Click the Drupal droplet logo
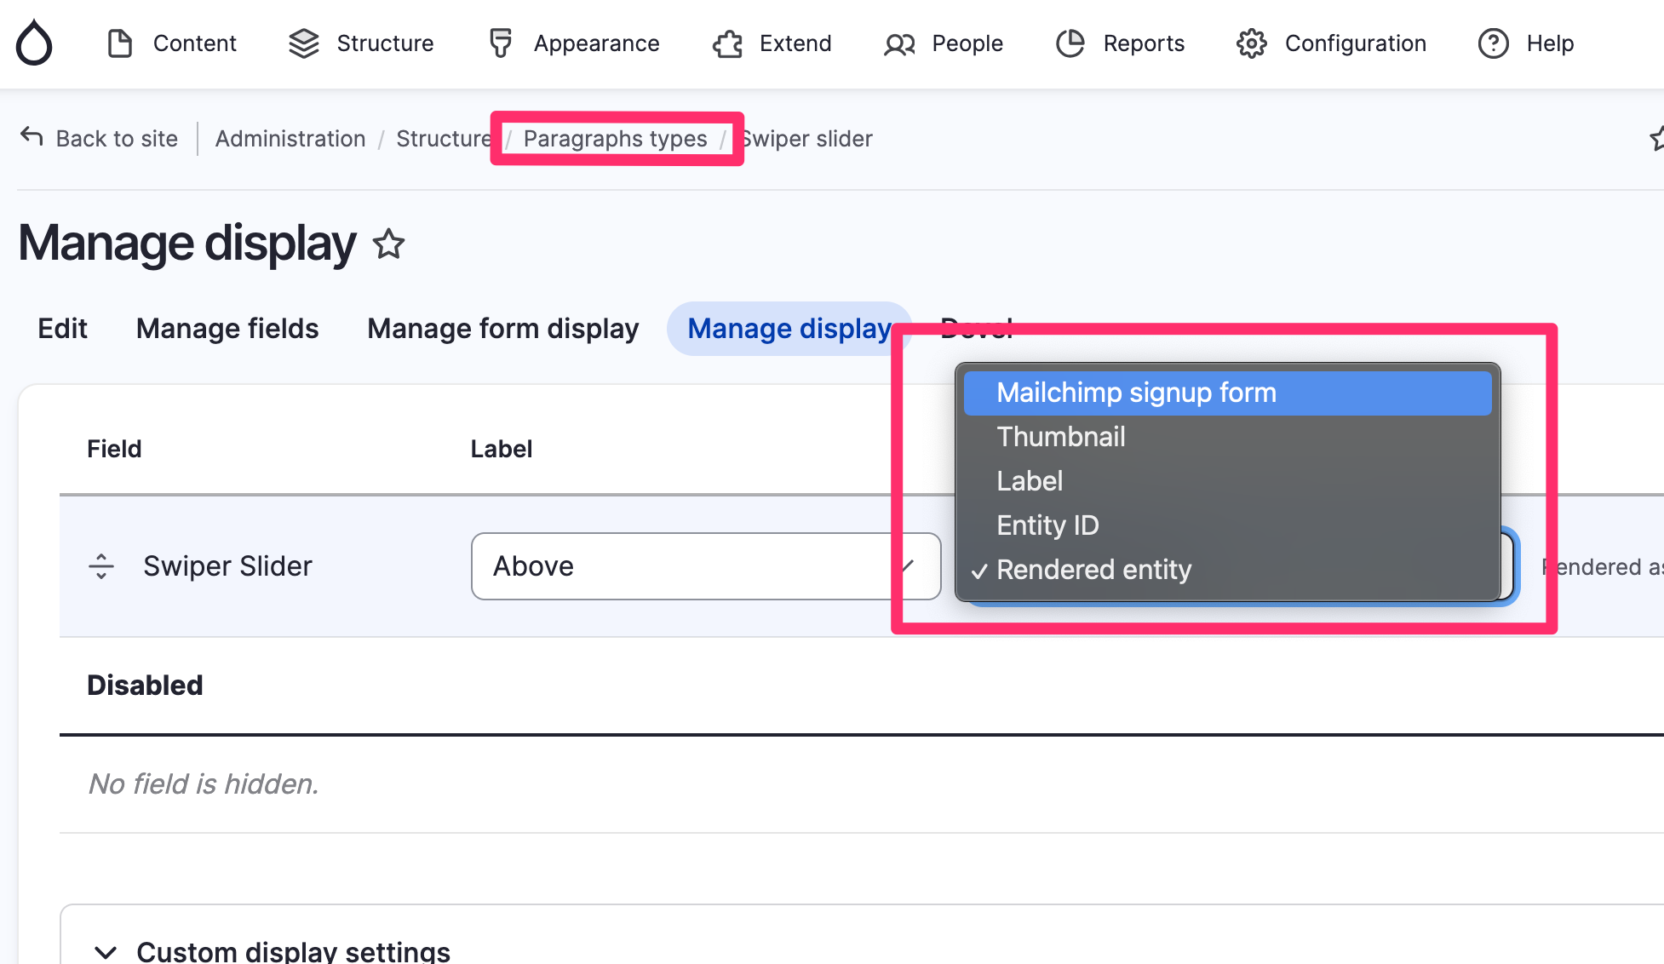 (34, 43)
